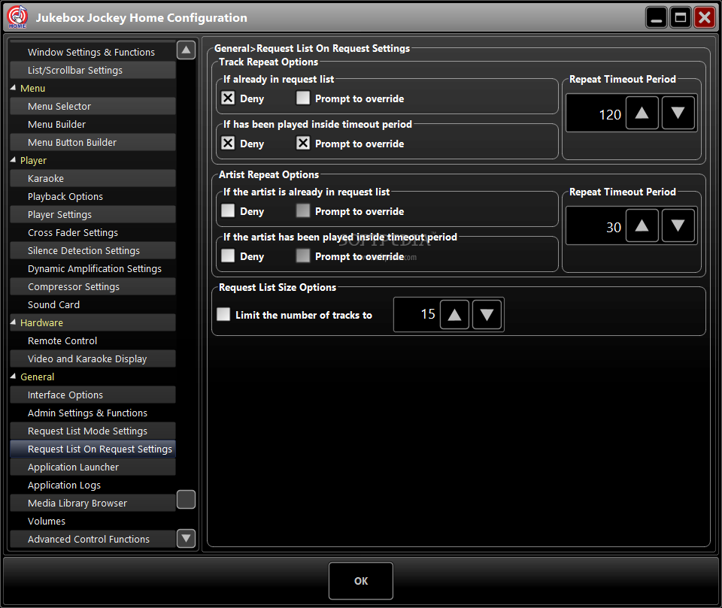Collapse the General tree section
This screenshot has height=608, width=722.
(x=13, y=376)
